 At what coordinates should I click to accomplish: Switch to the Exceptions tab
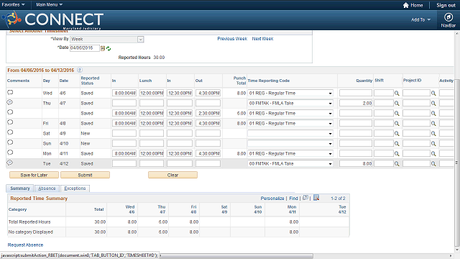[x=75, y=188]
